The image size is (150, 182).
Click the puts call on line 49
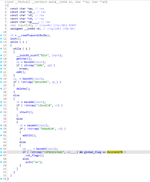click(29, 162)
